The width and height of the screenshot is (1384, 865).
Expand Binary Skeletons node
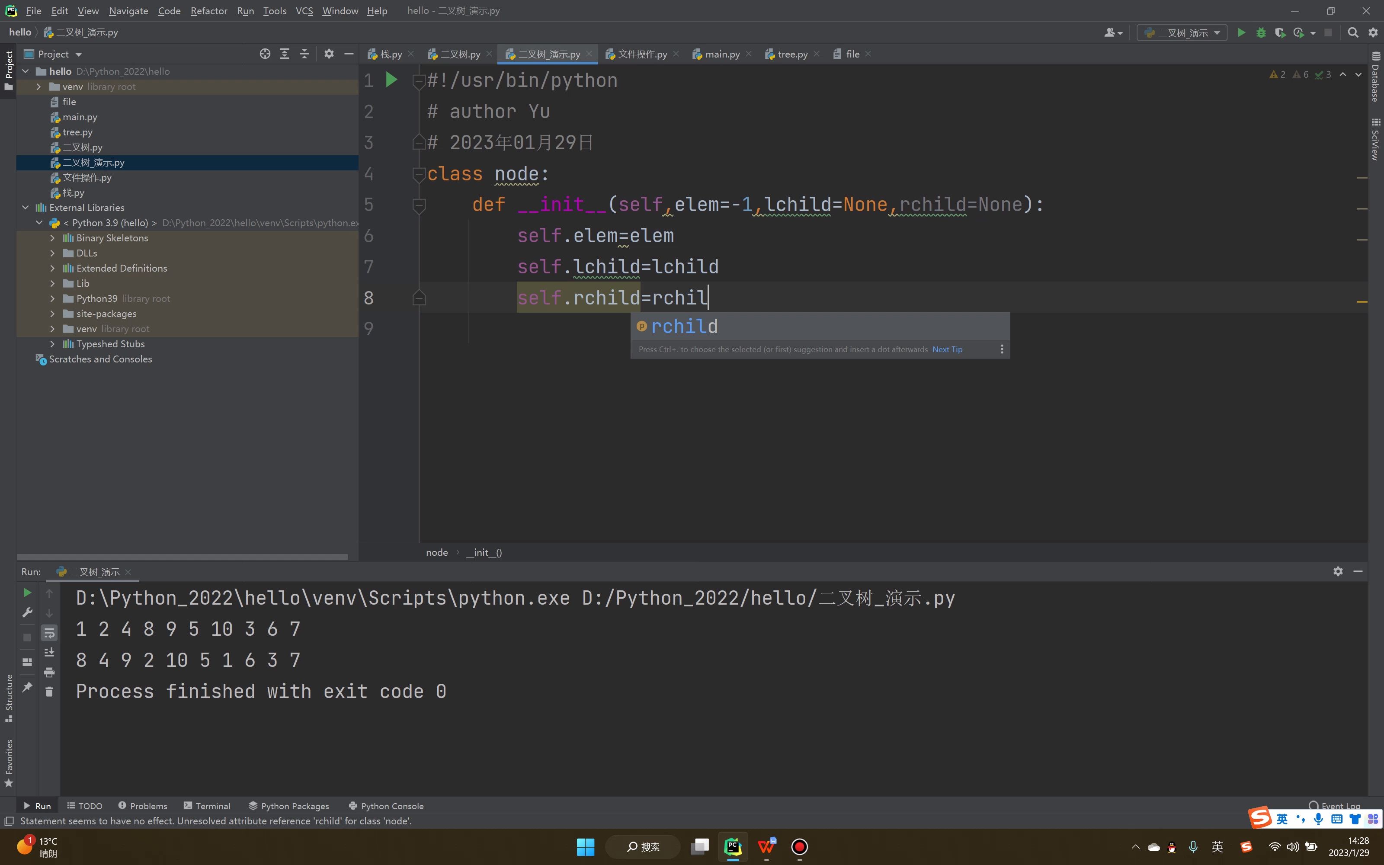[x=53, y=237]
